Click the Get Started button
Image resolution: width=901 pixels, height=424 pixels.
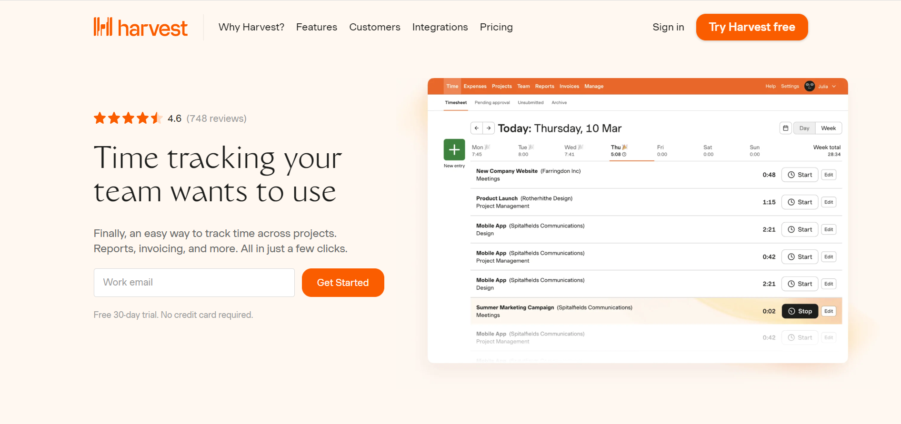tap(343, 283)
